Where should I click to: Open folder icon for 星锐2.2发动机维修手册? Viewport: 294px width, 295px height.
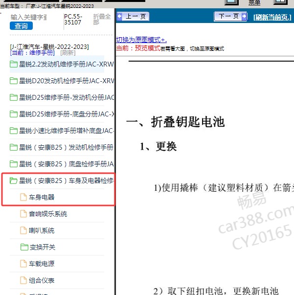[14, 64]
